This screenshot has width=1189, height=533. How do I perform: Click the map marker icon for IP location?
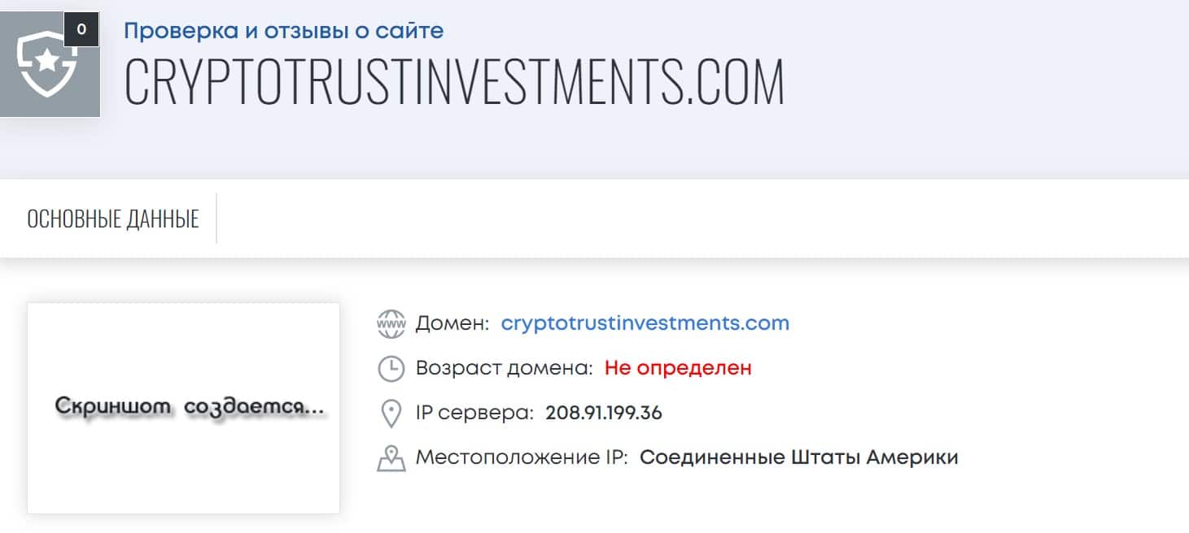[391, 457]
